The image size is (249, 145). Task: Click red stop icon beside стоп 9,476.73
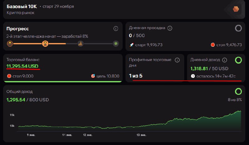(213, 45)
